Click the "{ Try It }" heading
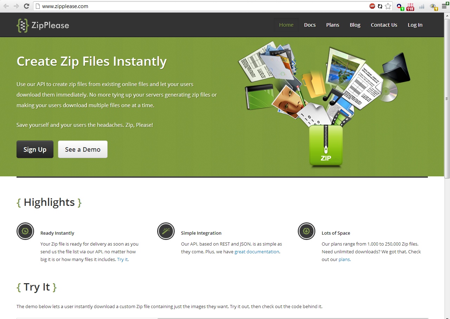450x319 pixels. [37, 287]
